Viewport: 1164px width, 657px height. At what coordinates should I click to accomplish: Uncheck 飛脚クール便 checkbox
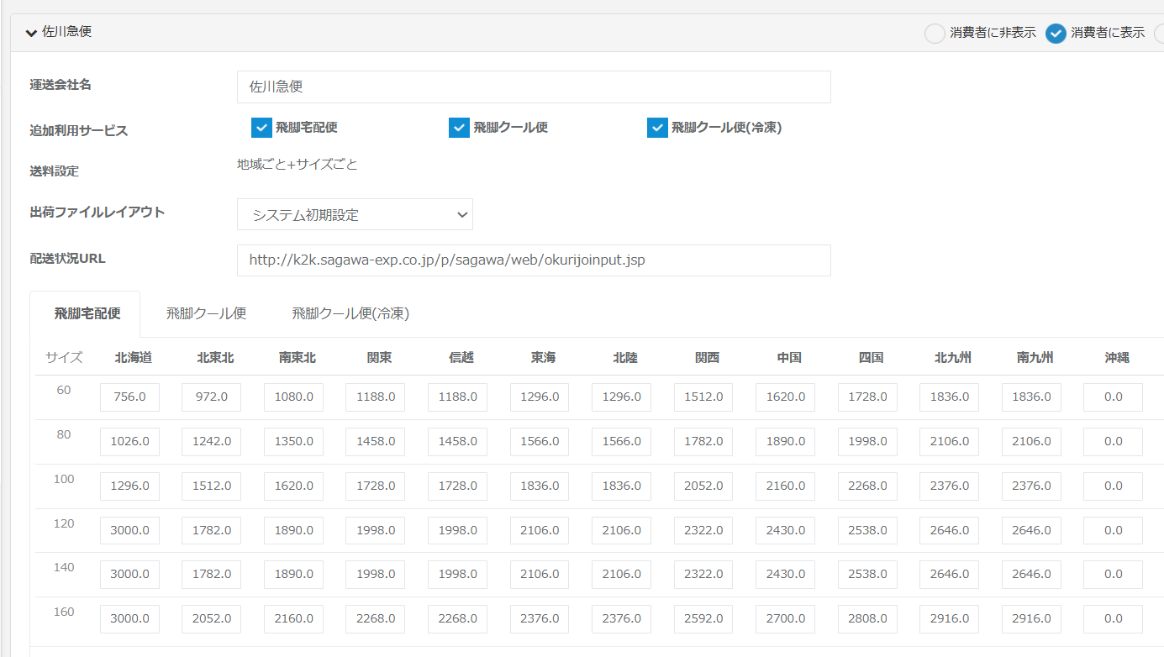coord(459,128)
